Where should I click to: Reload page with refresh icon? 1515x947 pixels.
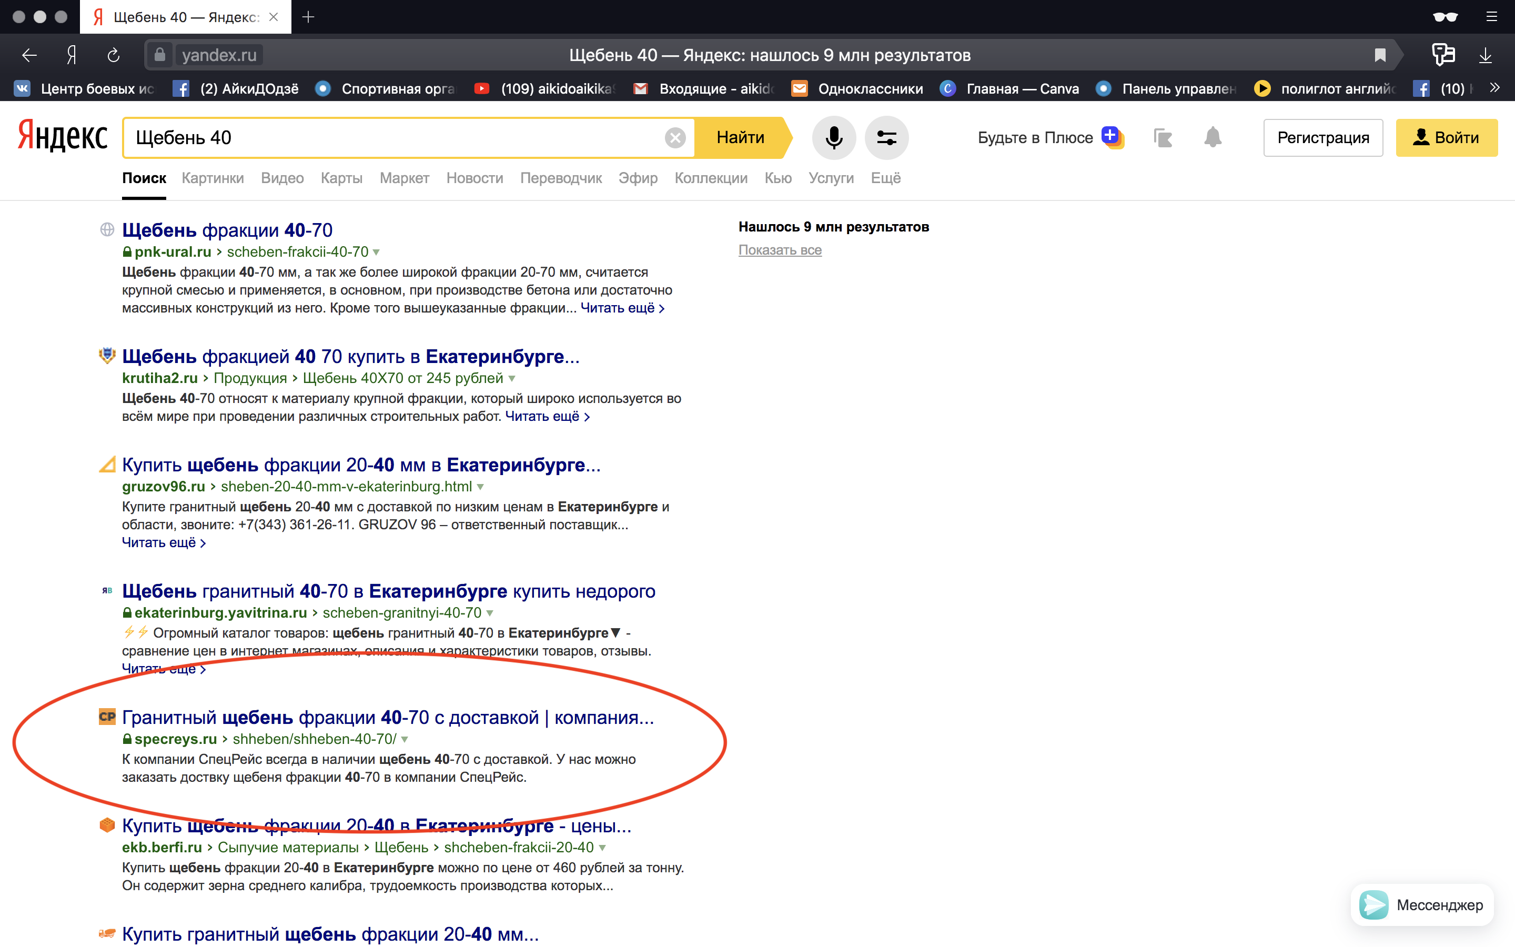tap(113, 55)
